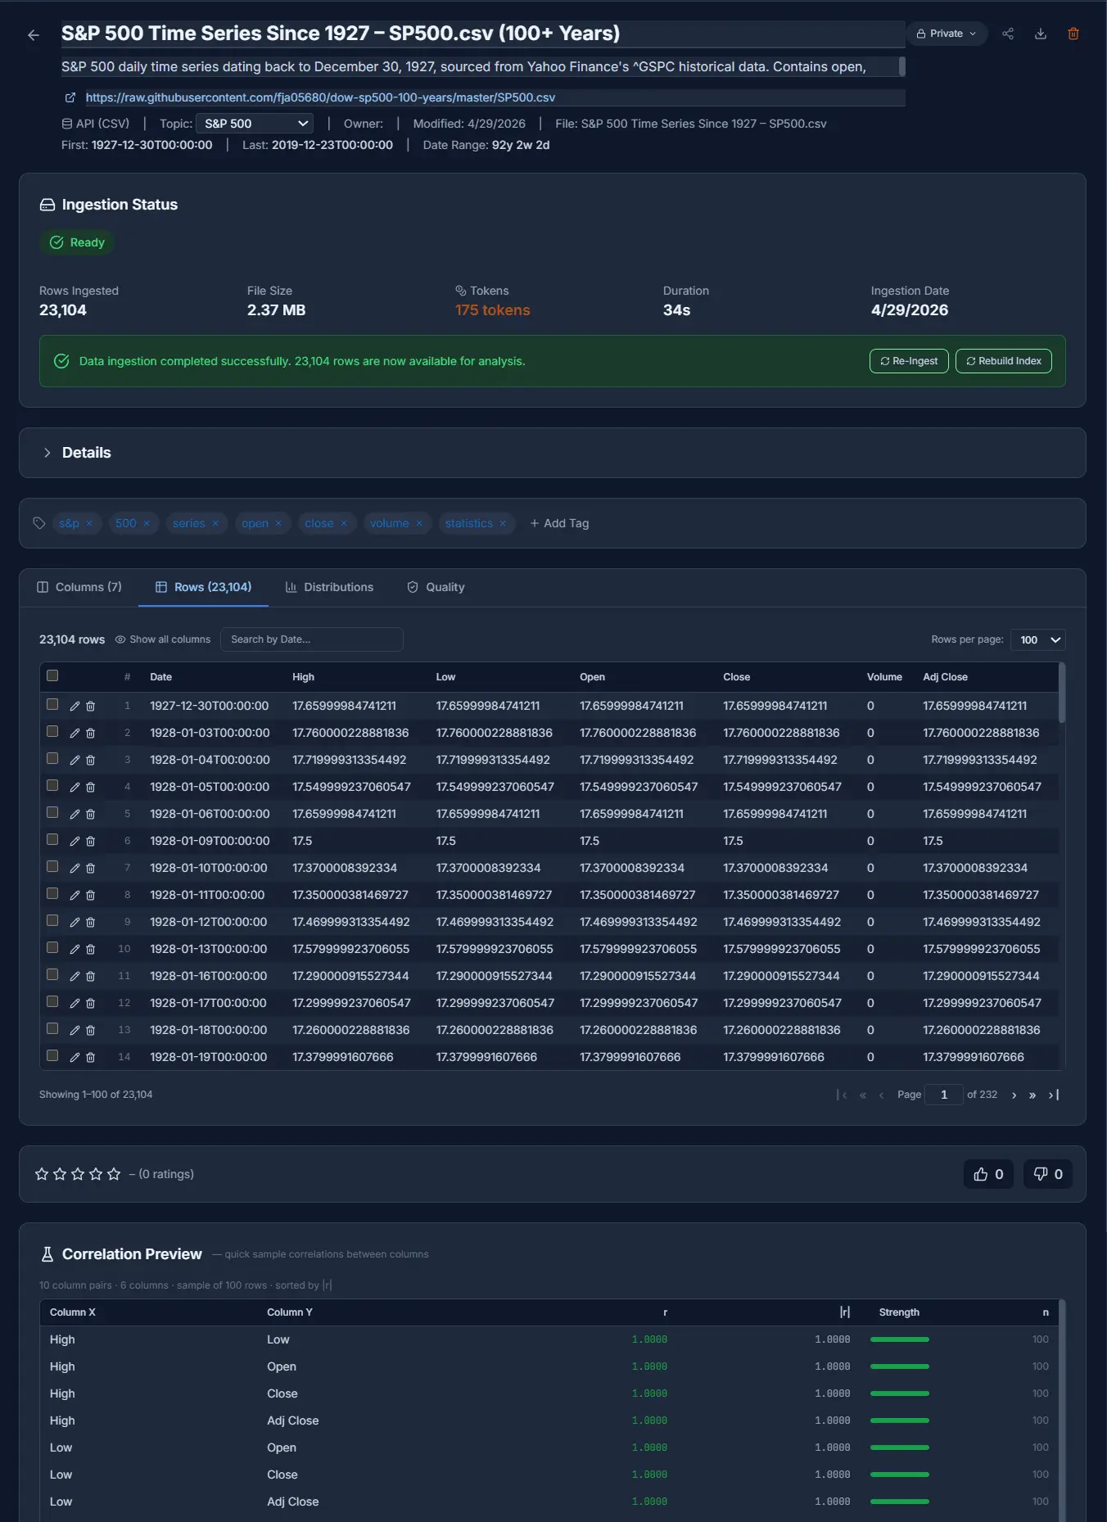Jump to last page arrow
Image resolution: width=1107 pixels, height=1522 pixels.
pos(1055,1095)
